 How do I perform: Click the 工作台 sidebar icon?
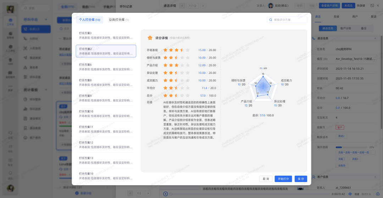pos(10,22)
